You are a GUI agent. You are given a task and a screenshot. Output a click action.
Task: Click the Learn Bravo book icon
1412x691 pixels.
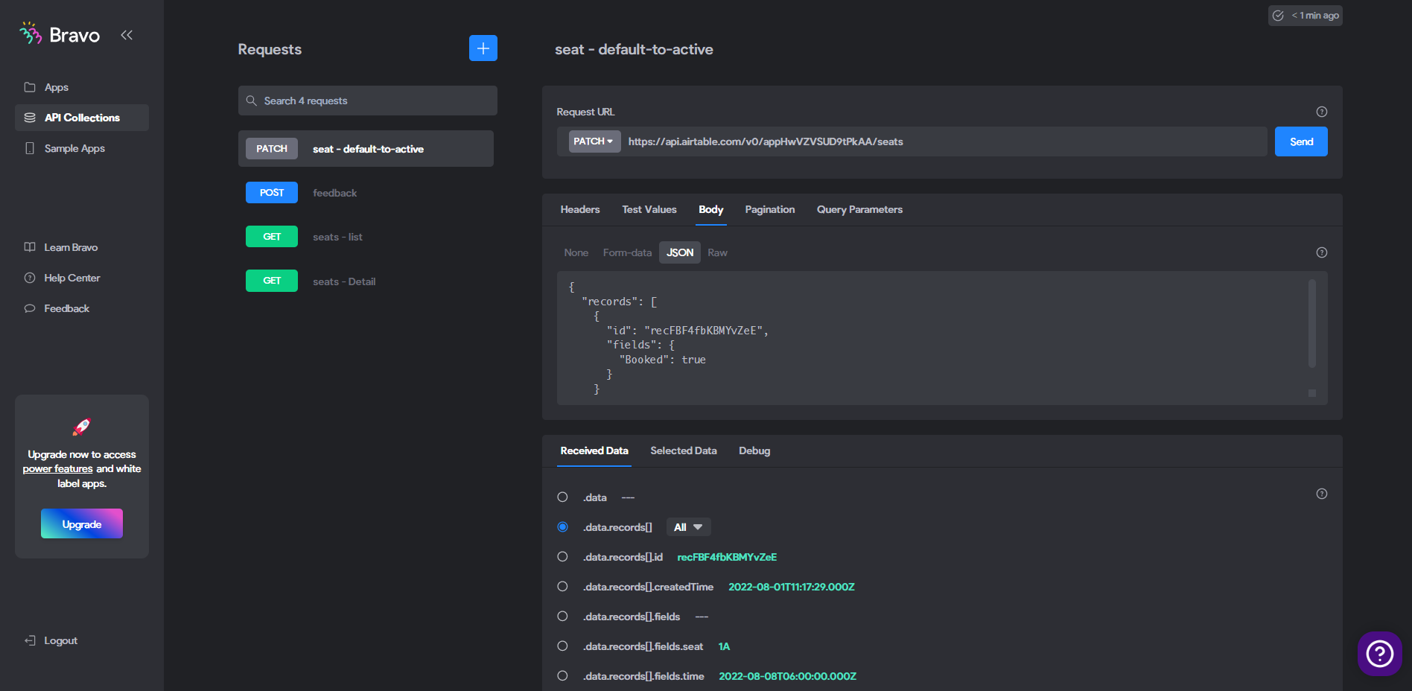(30, 247)
